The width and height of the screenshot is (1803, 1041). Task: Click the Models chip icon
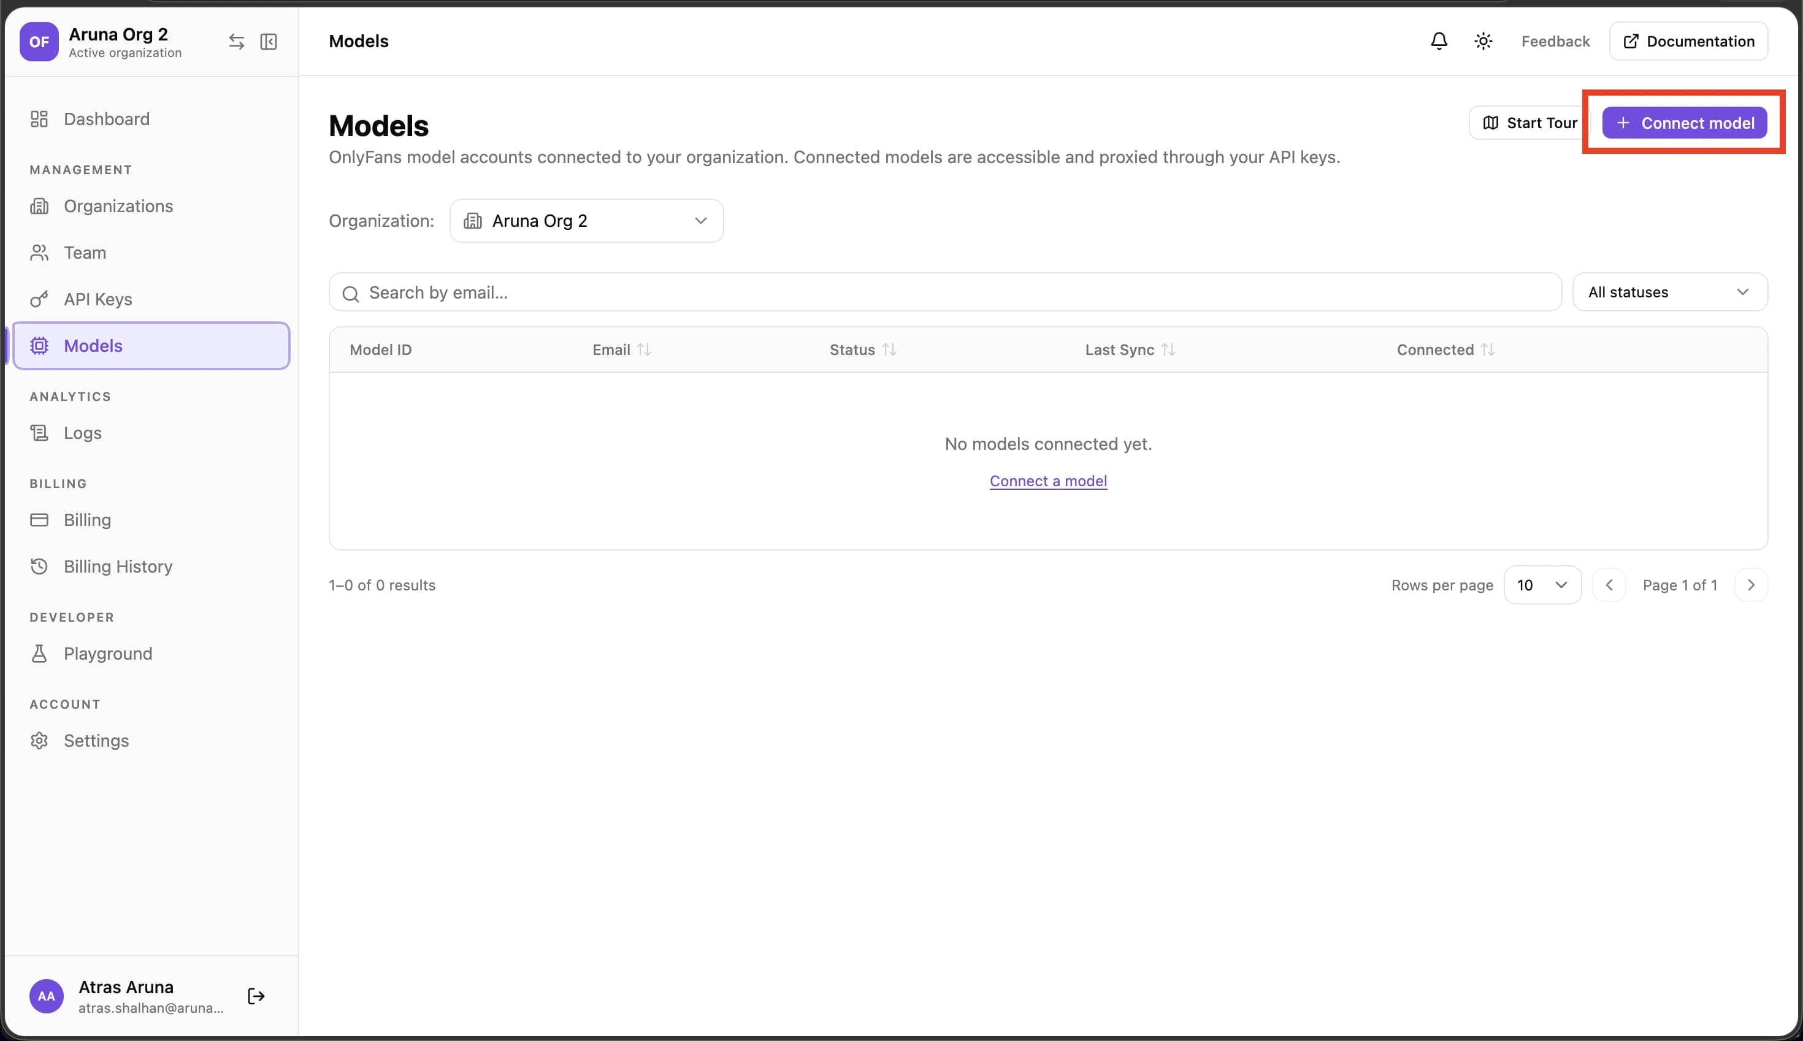39,345
